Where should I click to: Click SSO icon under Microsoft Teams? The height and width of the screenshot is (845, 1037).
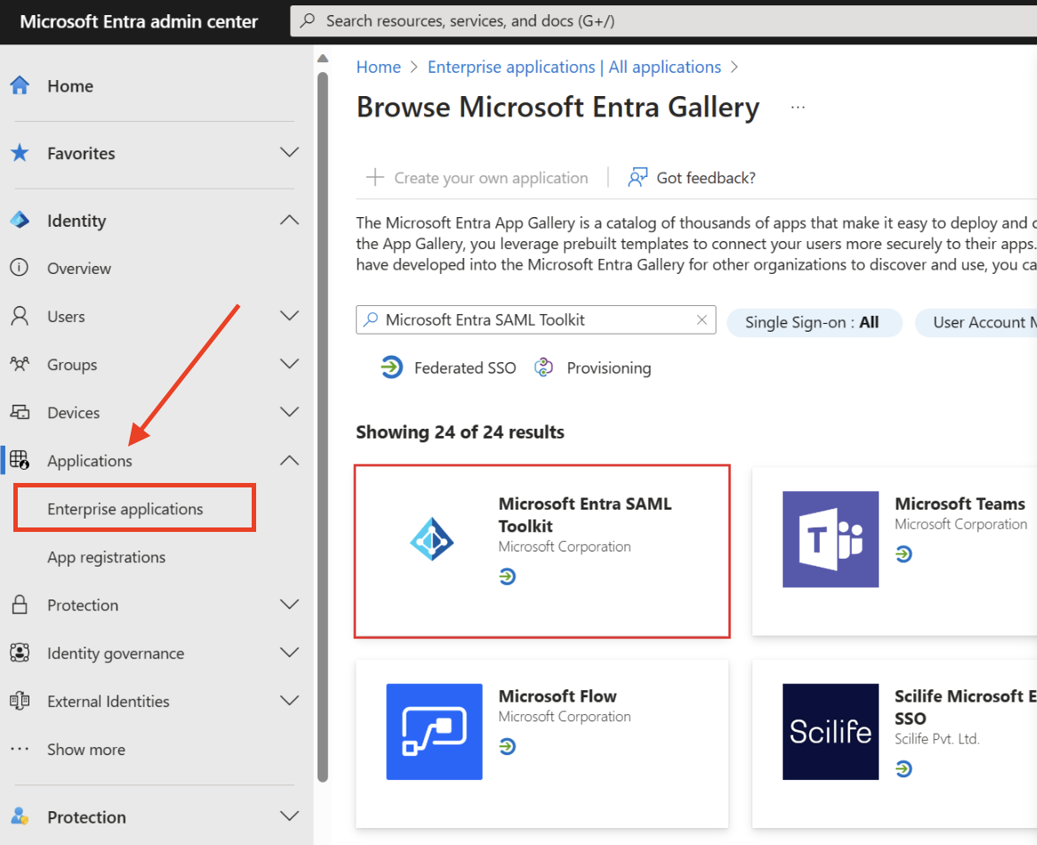[x=904, y=554]
